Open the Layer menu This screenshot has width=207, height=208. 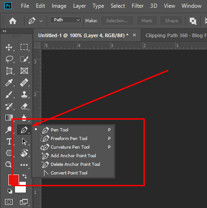pyautogui.click(x=79, y=6)
